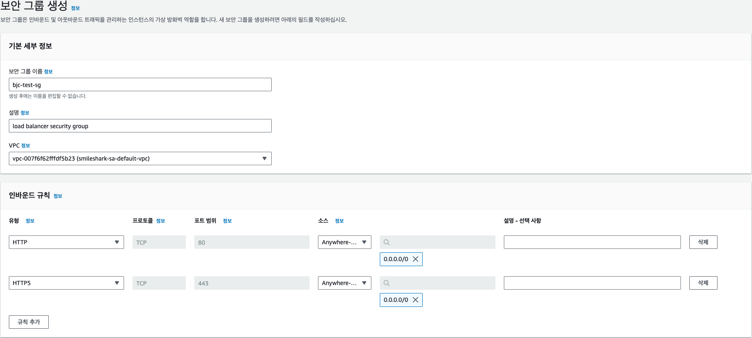Open 정보 link next to 보안 그룹 생성

tap(75, 8)
